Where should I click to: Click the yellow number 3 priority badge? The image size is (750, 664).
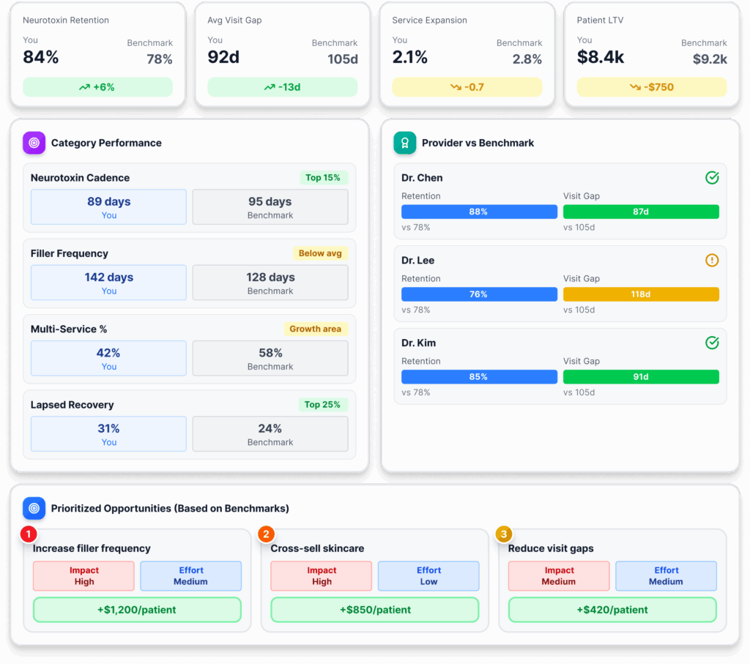click(503, 534)
